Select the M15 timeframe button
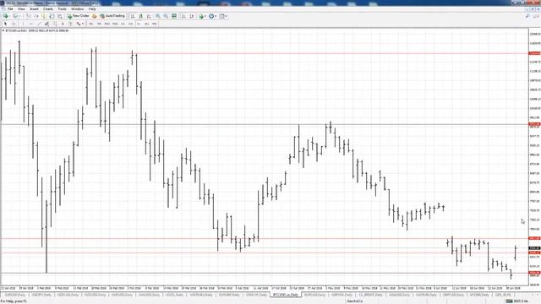 click(x=107, y=24)
